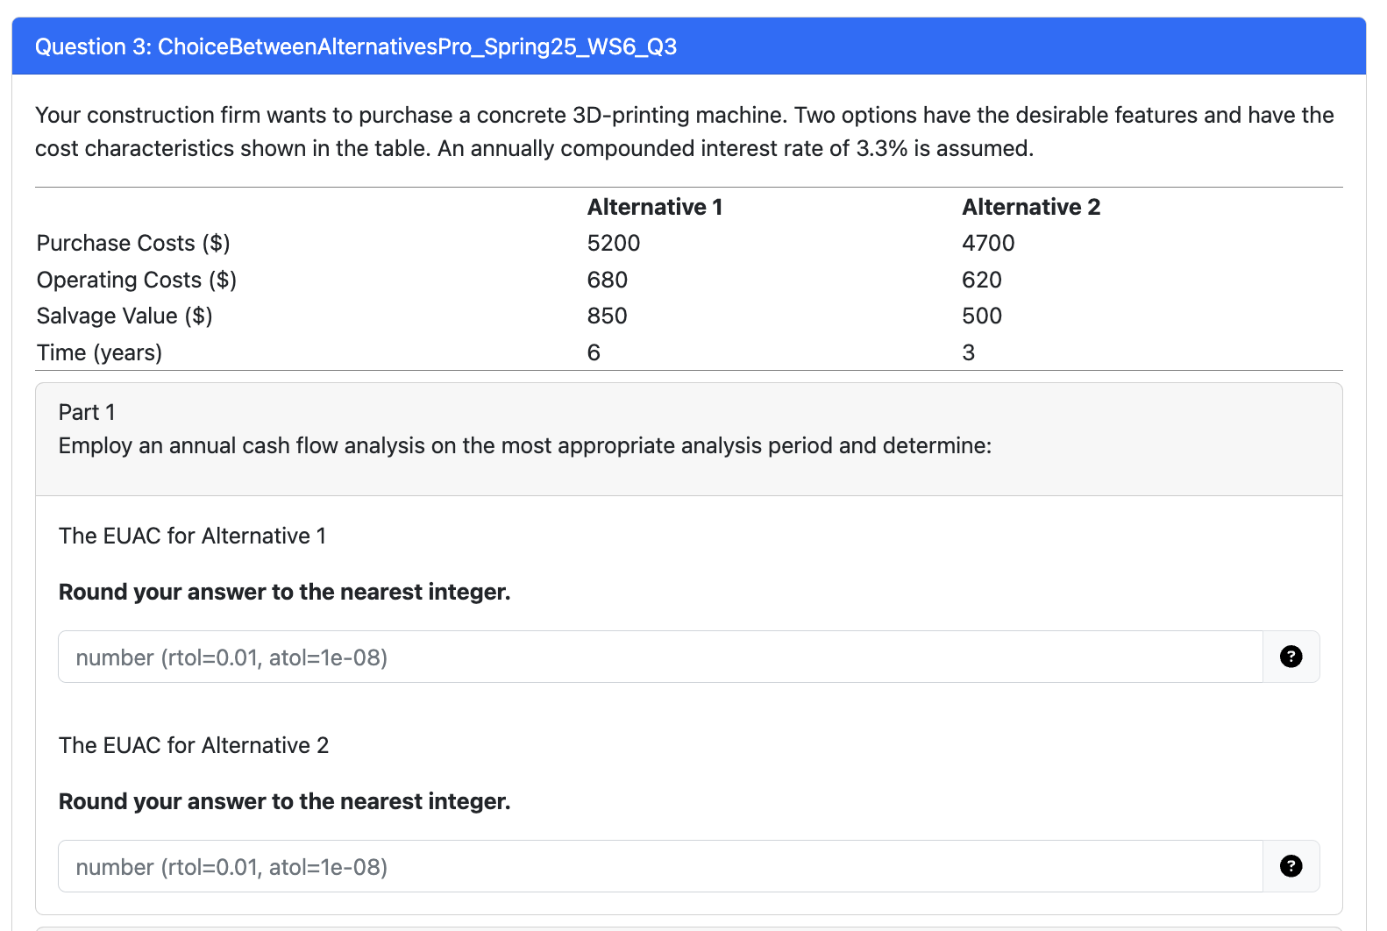Select the Alternative 2 column header
The width and height of the screenshot is (1387, 931).
pos(1030,207)
